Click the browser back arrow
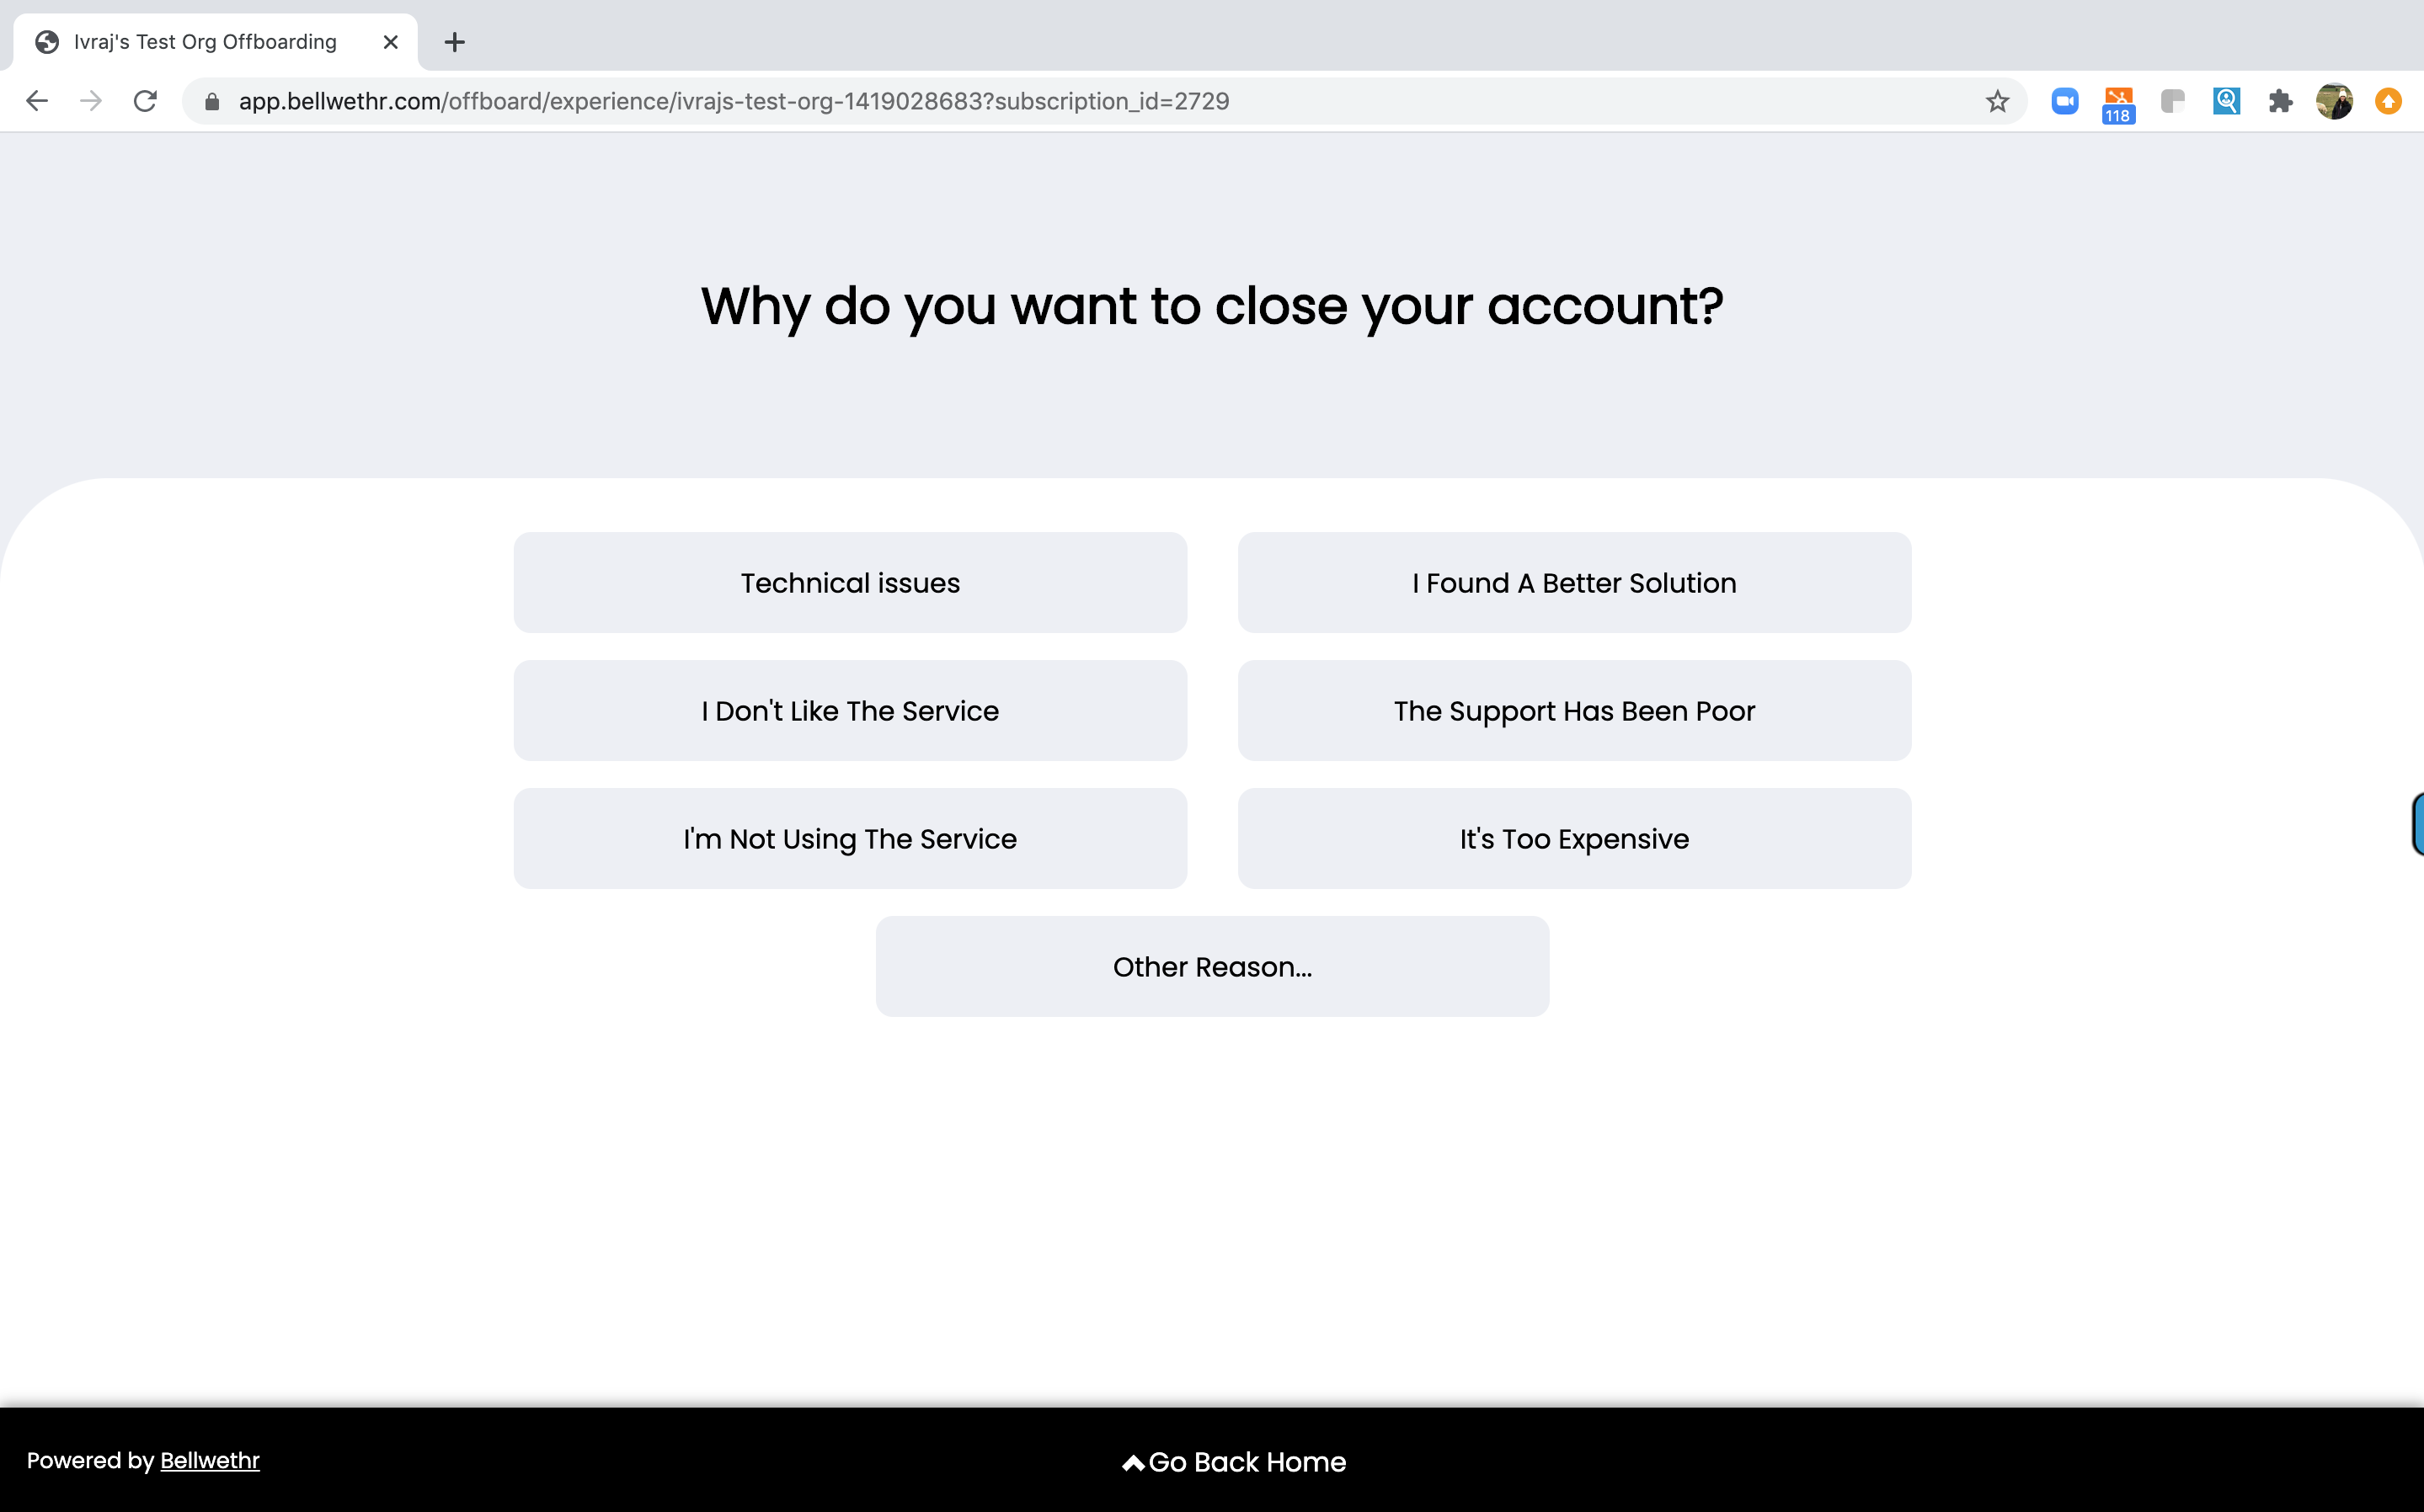2424x1512 pixels. tap(36, 101)
